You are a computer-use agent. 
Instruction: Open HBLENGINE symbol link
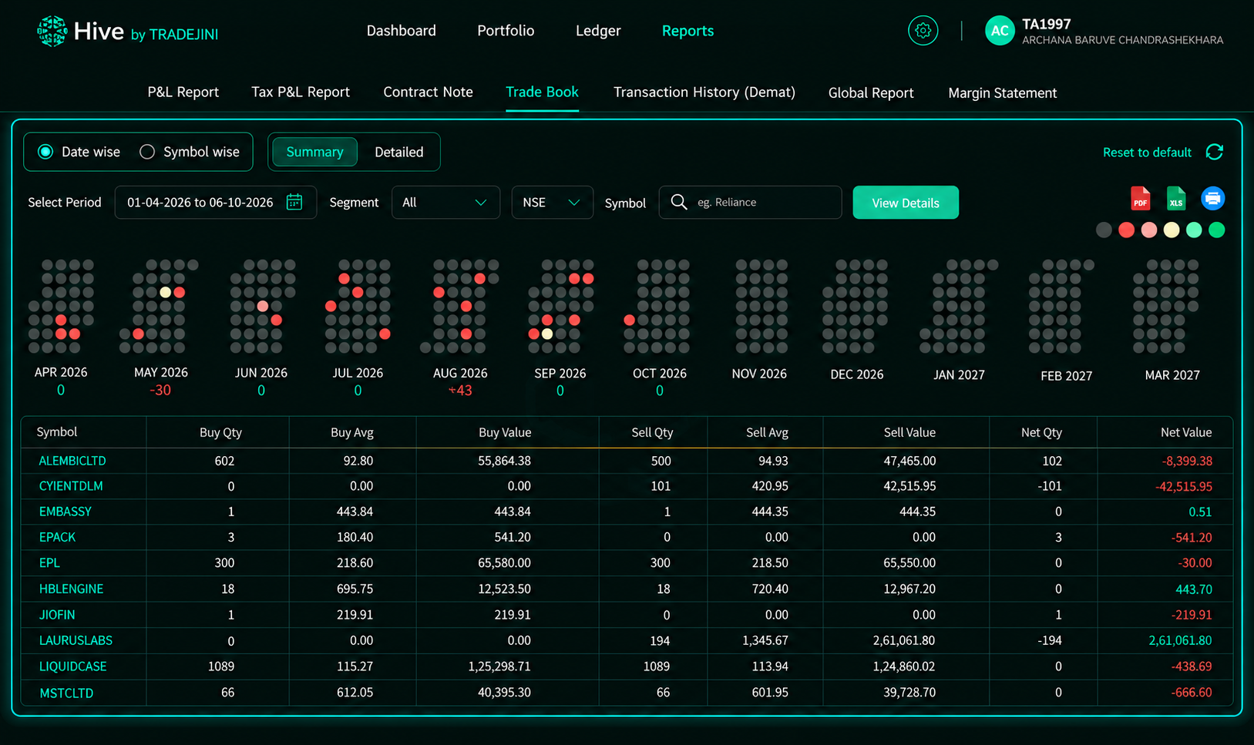point(71,589)
